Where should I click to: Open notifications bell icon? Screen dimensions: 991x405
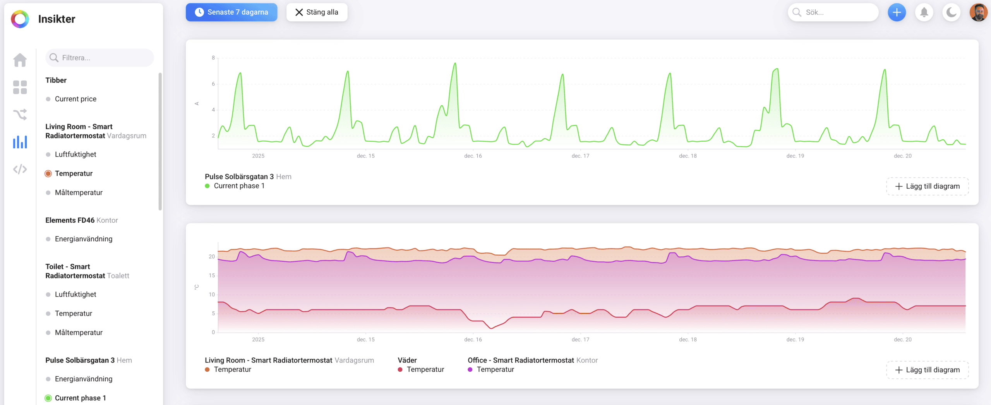(924, 12)
